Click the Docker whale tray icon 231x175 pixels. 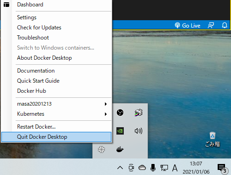[x=120, y=149]
